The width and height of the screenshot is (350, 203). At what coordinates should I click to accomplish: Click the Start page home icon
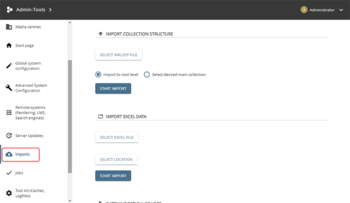(x=9, y=46)
